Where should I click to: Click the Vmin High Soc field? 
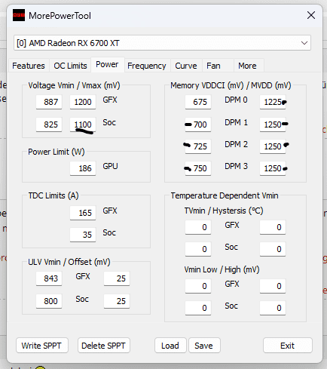pyautogui.click(x=273, y=308)
